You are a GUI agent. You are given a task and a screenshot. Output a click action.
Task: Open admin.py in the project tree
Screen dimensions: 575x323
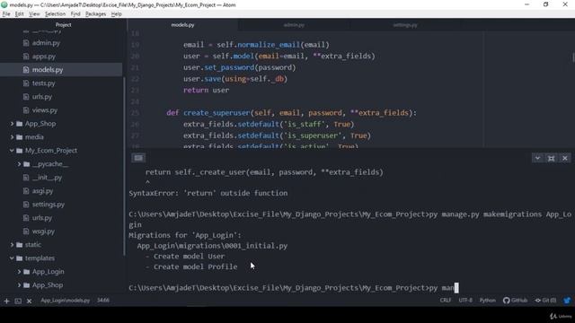46,43
